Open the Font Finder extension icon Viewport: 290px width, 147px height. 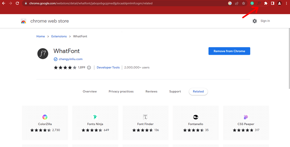coord(145,117)
